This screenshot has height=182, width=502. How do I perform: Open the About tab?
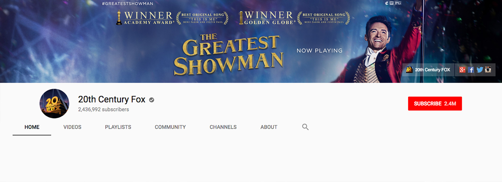click(269, 127)
